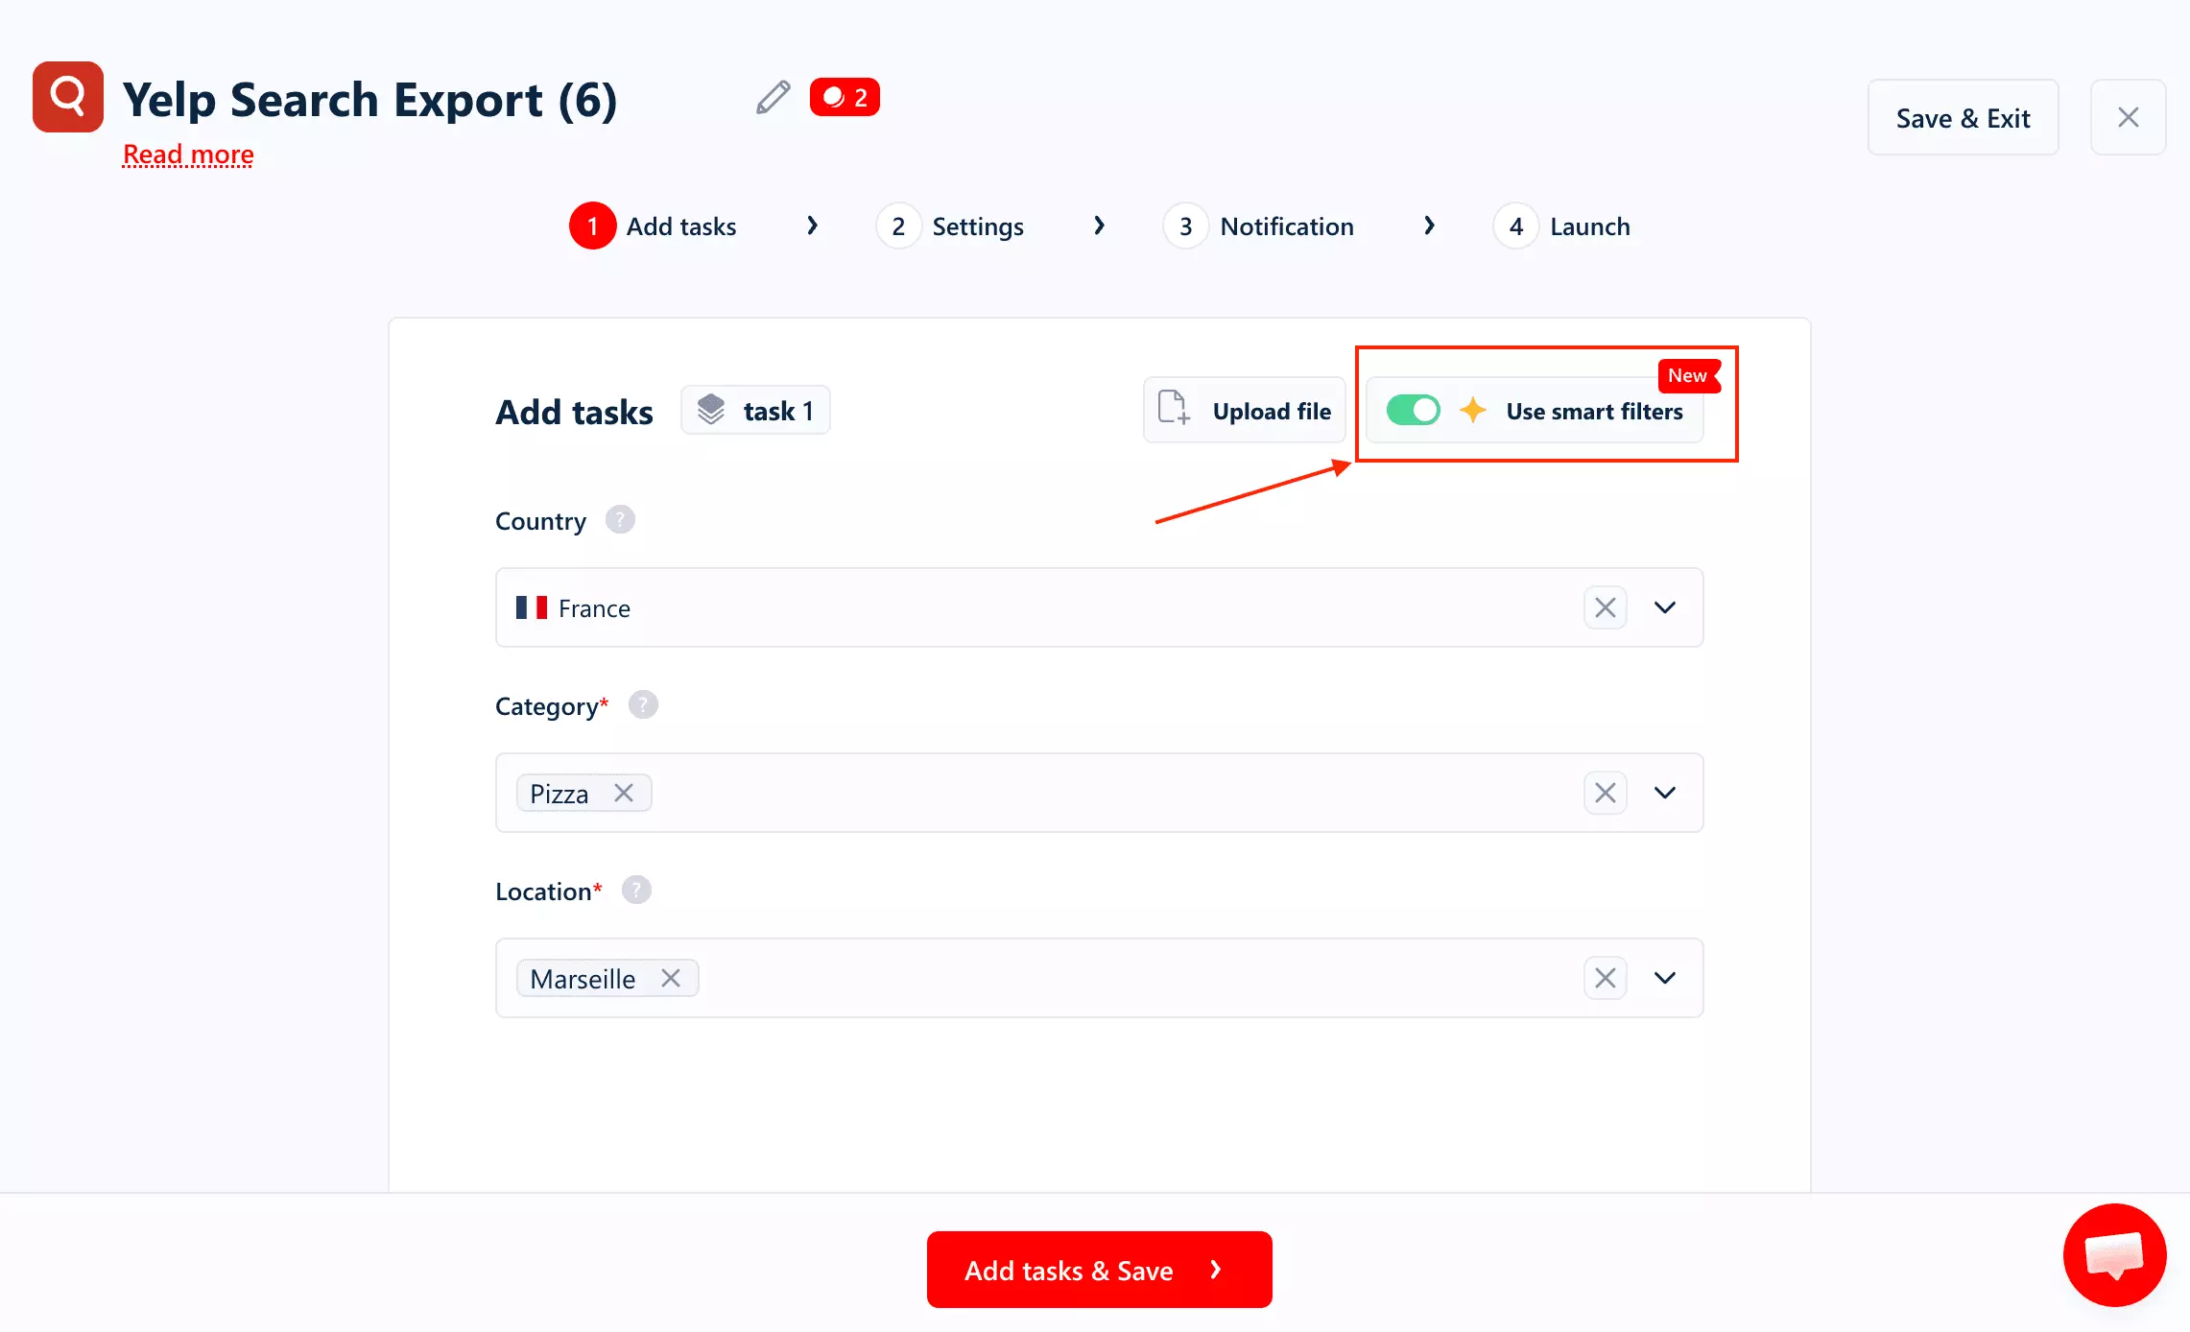Click the Pizza tag text
The height and width of the screenshot is (1332, 2190).
[x=559, y=794]
